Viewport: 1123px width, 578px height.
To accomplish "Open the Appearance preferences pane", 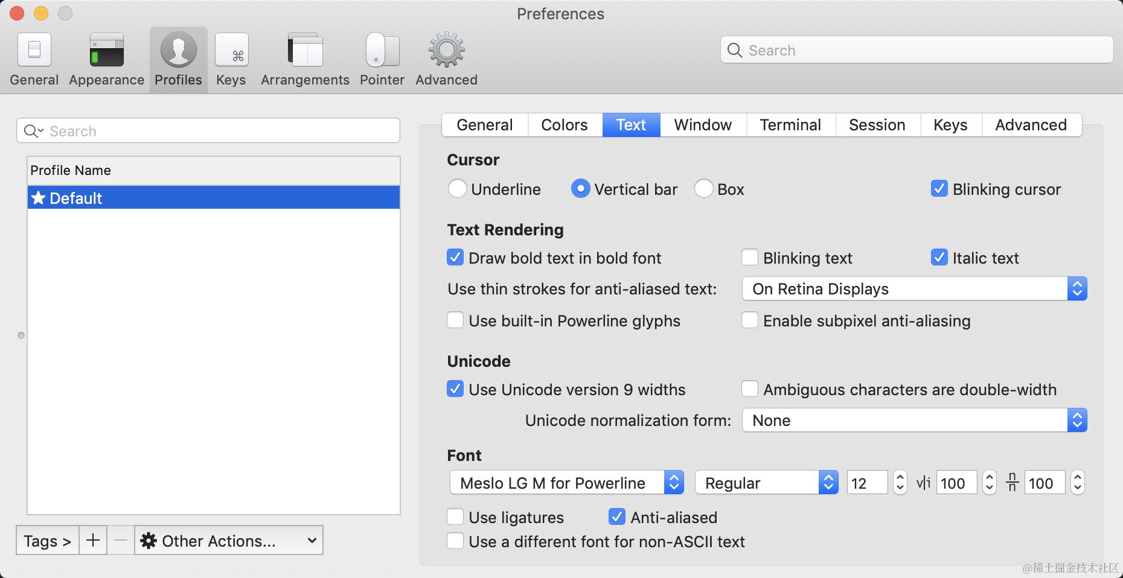I will pyautogui.click(x=106, y=57).
